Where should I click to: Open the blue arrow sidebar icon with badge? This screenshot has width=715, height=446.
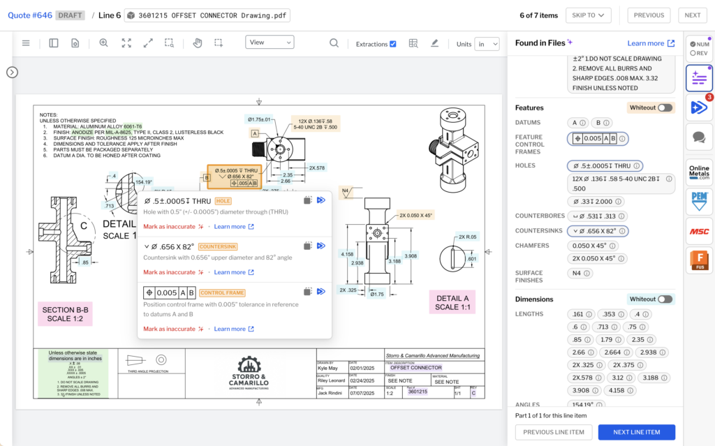[x=699, y=107]
